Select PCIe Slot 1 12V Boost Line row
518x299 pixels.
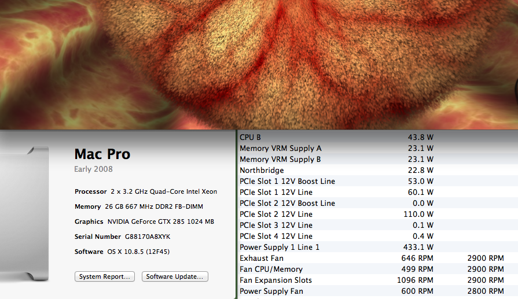[x=377, y=181]
